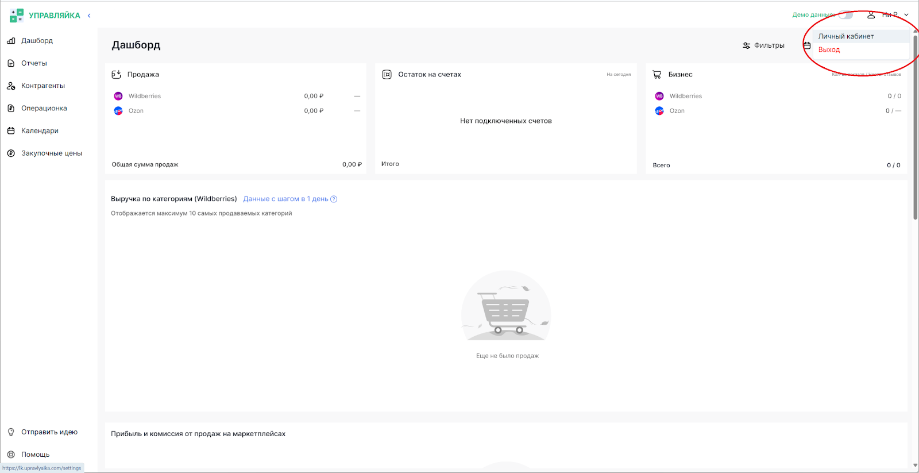Select Личный кабинет from user menu
Image resolution: width=919 pixels, height=473 pixels.
tap(846, 36)
